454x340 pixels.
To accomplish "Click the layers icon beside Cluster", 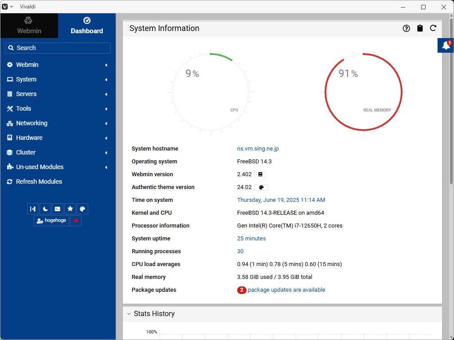I will (x=10, y=152).
